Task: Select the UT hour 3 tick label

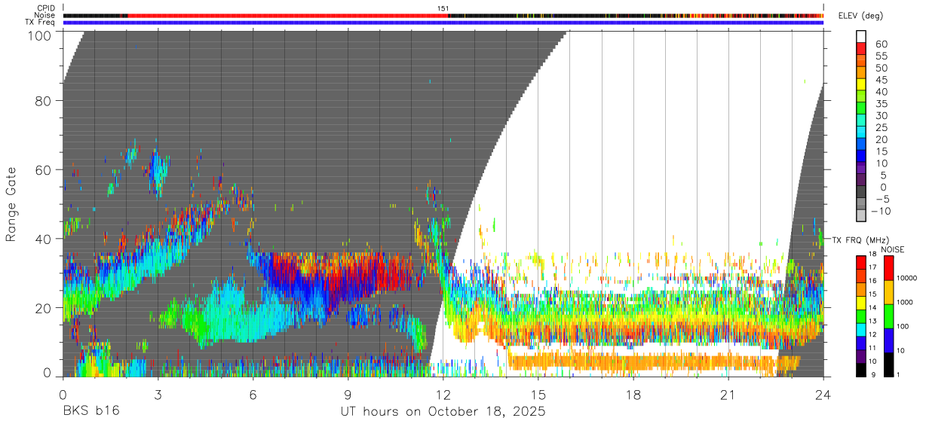Action: click(x=158, y=394)
